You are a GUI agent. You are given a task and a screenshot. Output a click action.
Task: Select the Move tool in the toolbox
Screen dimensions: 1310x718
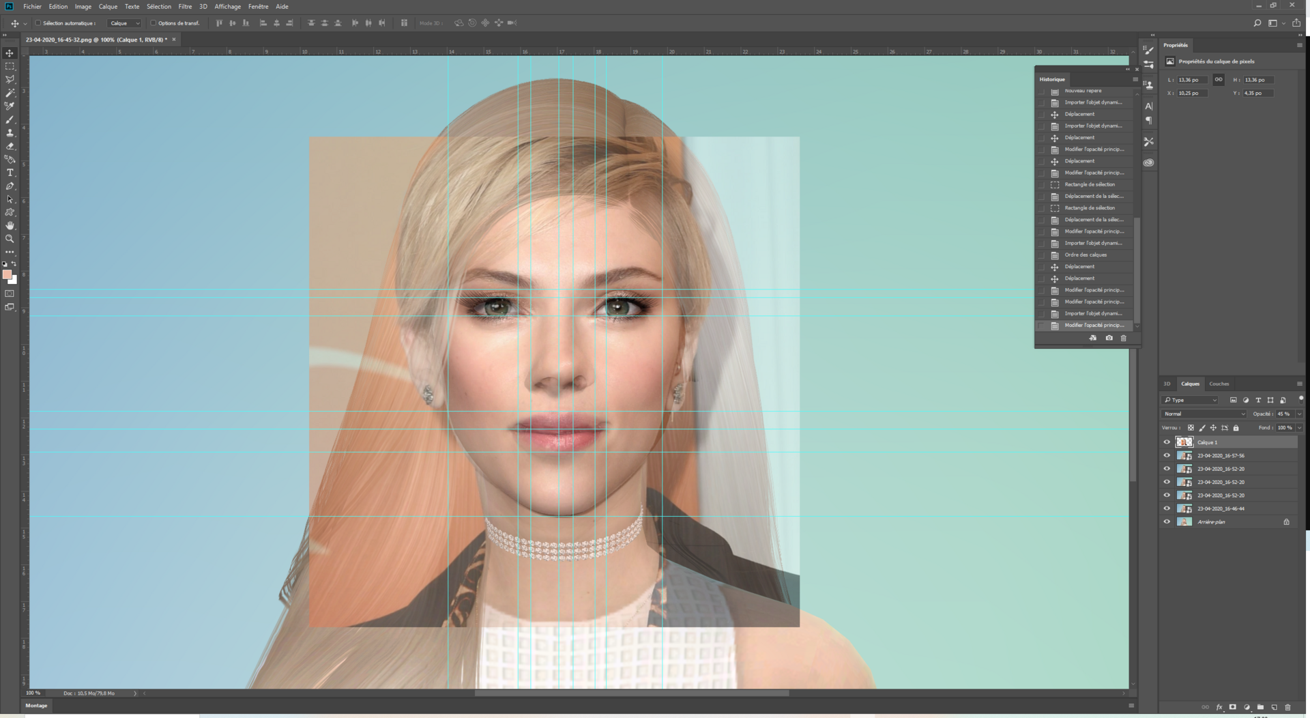(10, 53)
